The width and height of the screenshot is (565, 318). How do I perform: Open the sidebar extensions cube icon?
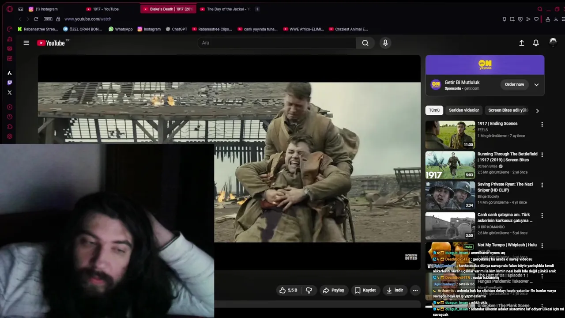[x=10, y=127]
